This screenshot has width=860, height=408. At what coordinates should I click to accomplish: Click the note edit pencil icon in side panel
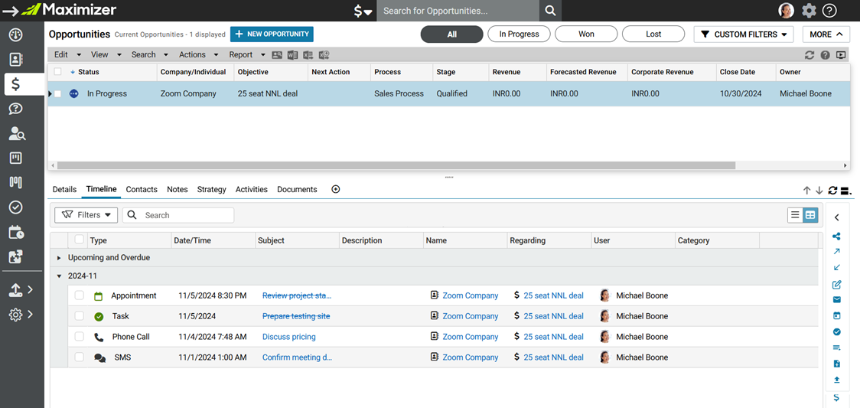[x=836, y=284]
